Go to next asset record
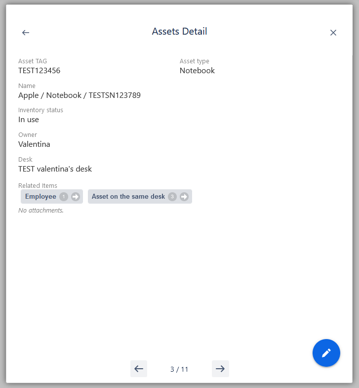Screen dimensions: 359x388 click(220, 369)
